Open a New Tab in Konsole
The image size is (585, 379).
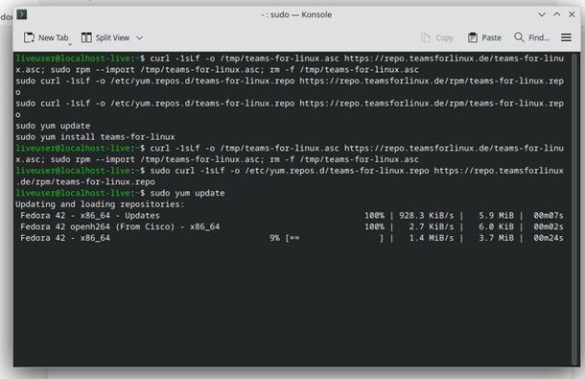(x=46, y=37)
